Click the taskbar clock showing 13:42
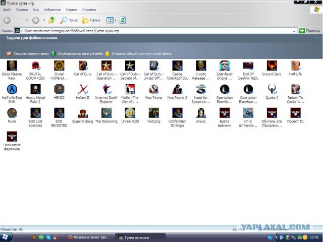The height and width of the screenshot is (242, 323). pos(314,237)
